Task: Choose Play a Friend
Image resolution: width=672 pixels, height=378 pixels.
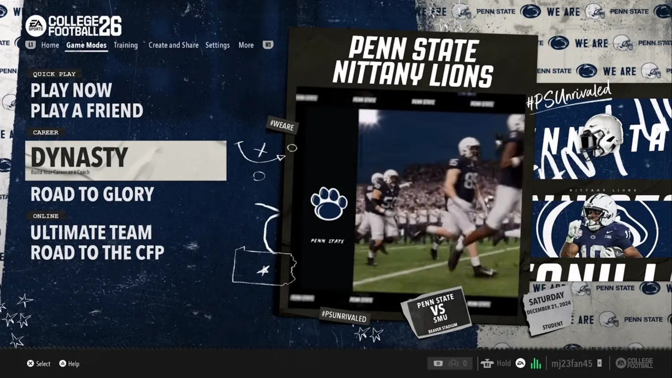Action: coord(87,111)
